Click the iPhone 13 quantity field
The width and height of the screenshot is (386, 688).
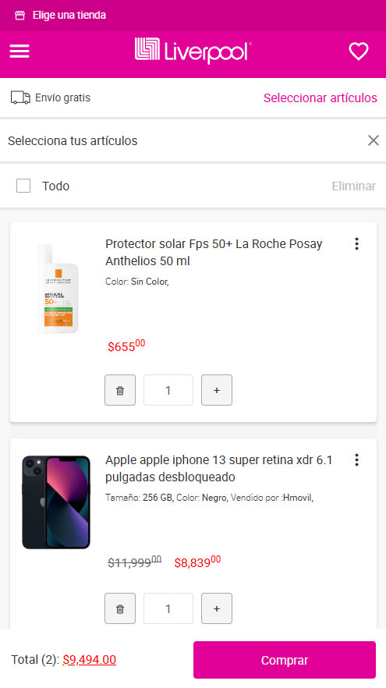coord(168,608)
